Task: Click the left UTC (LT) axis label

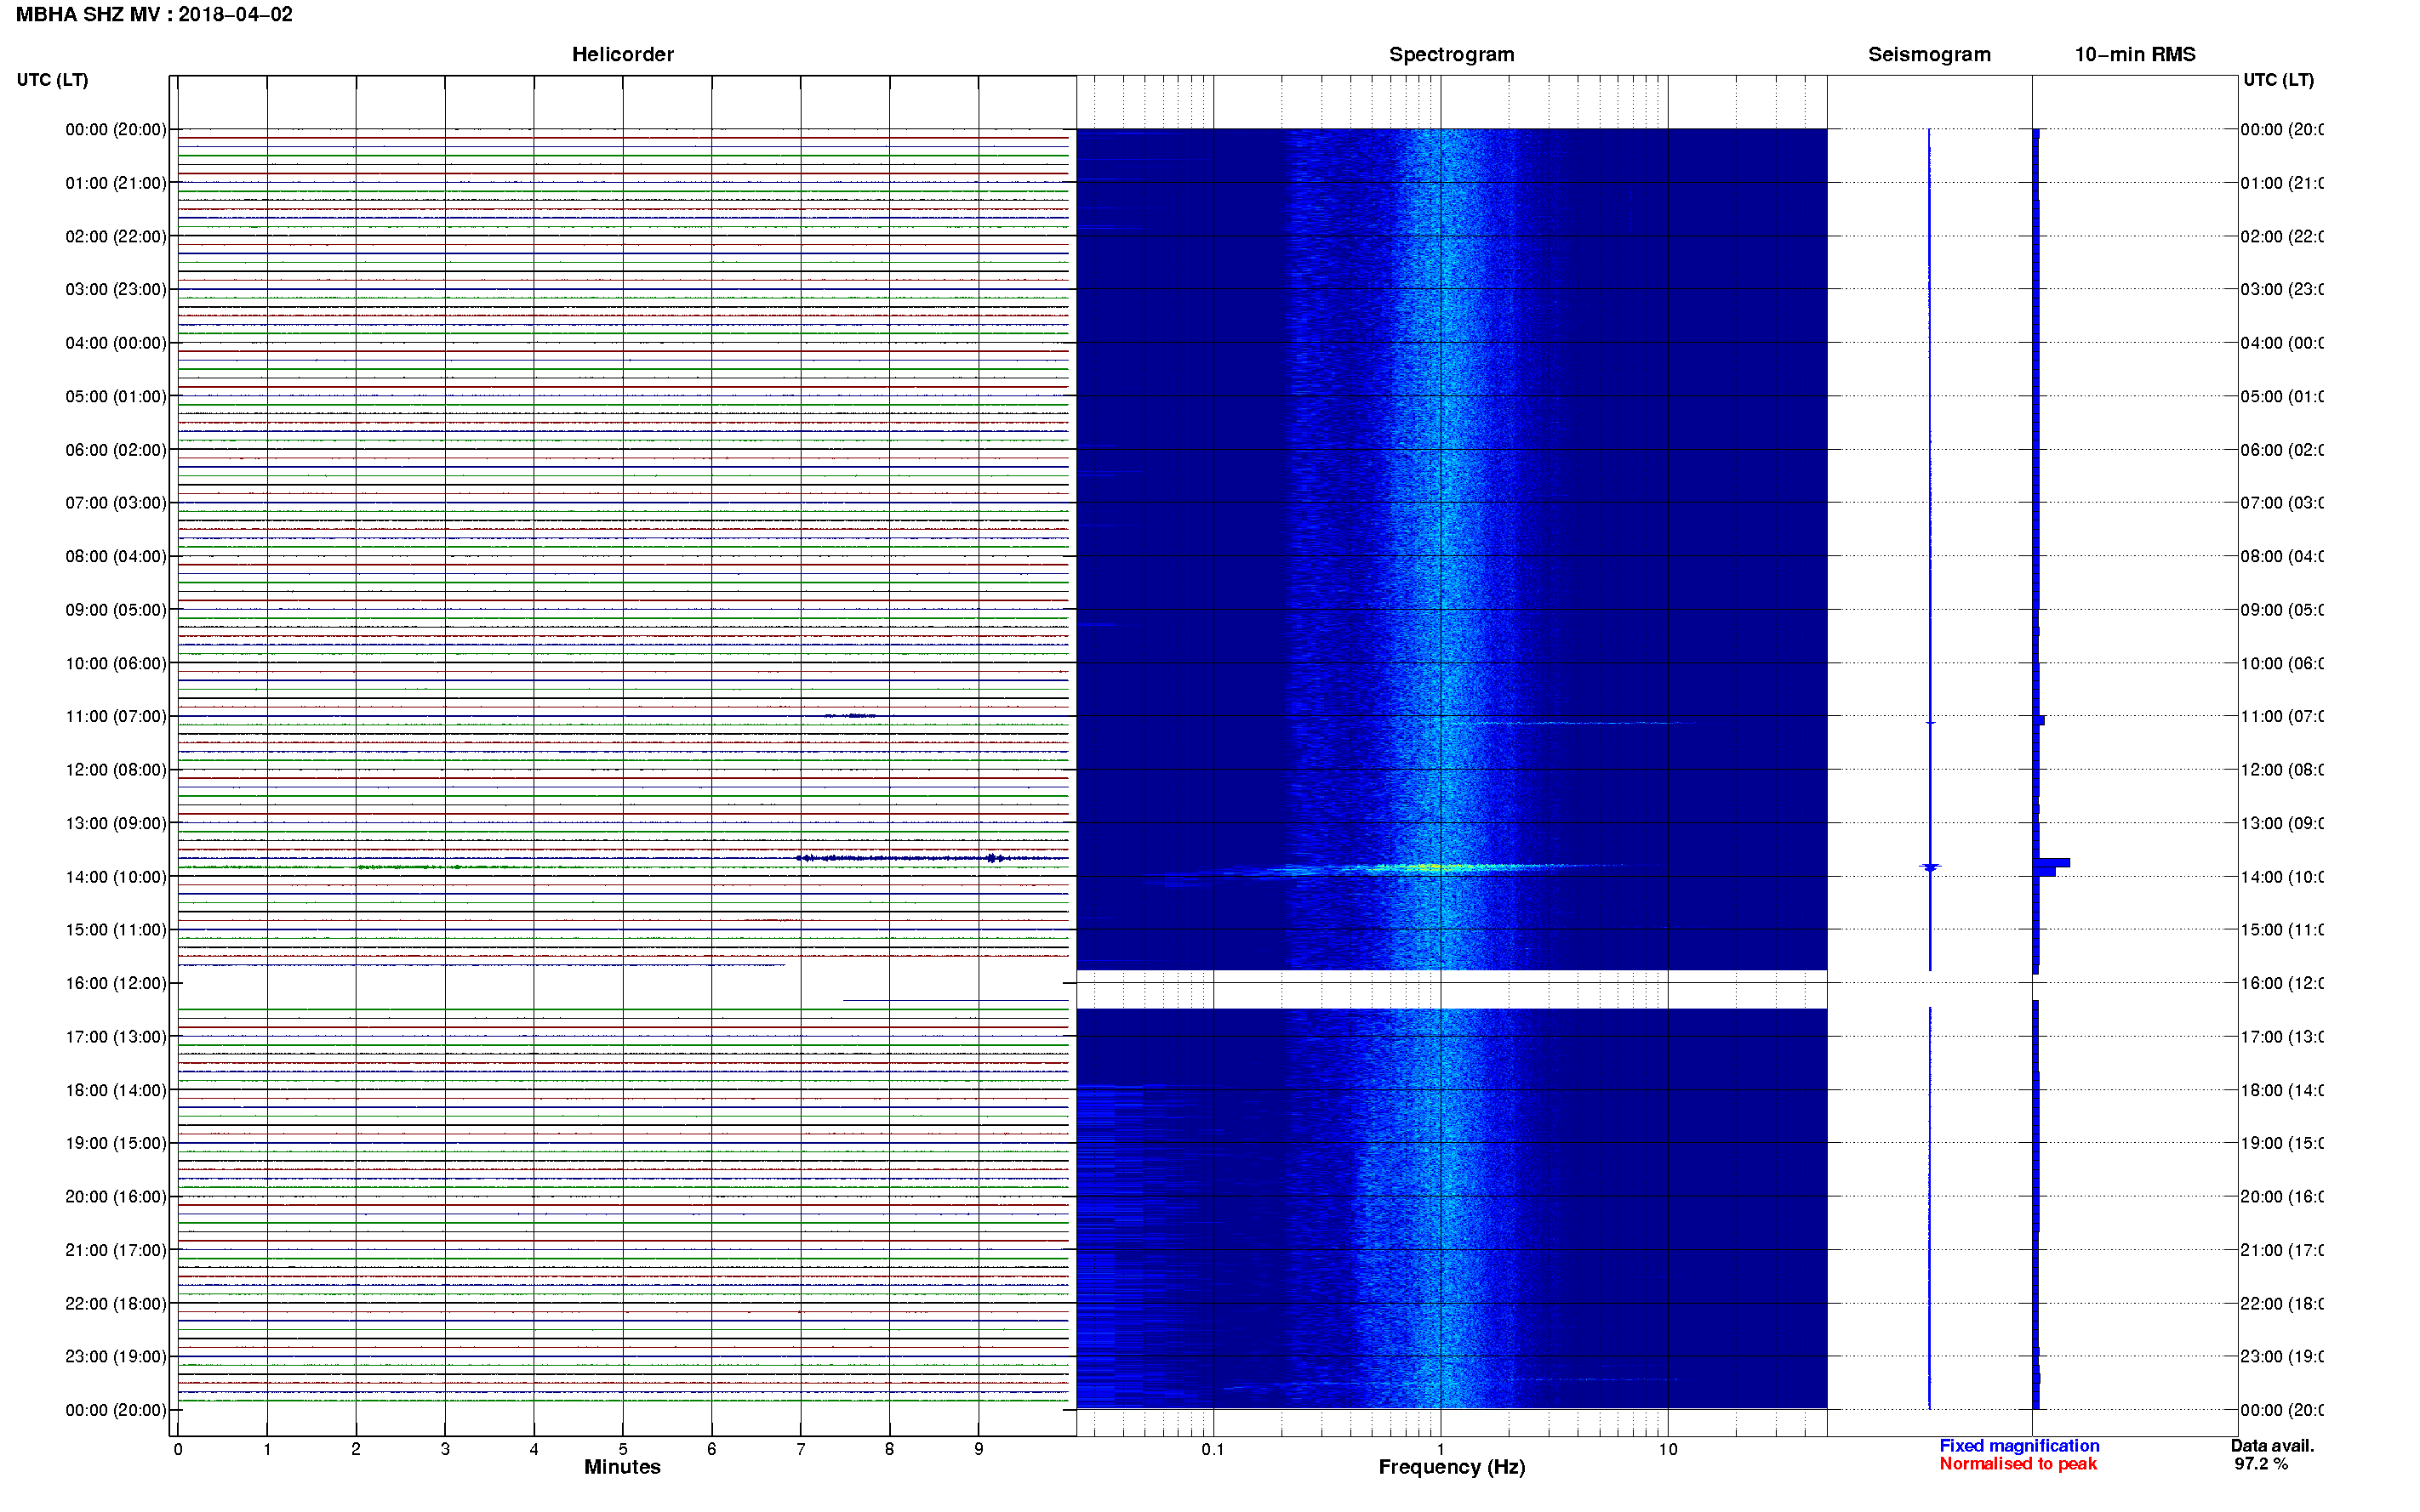Action: (x=52, y=80)
